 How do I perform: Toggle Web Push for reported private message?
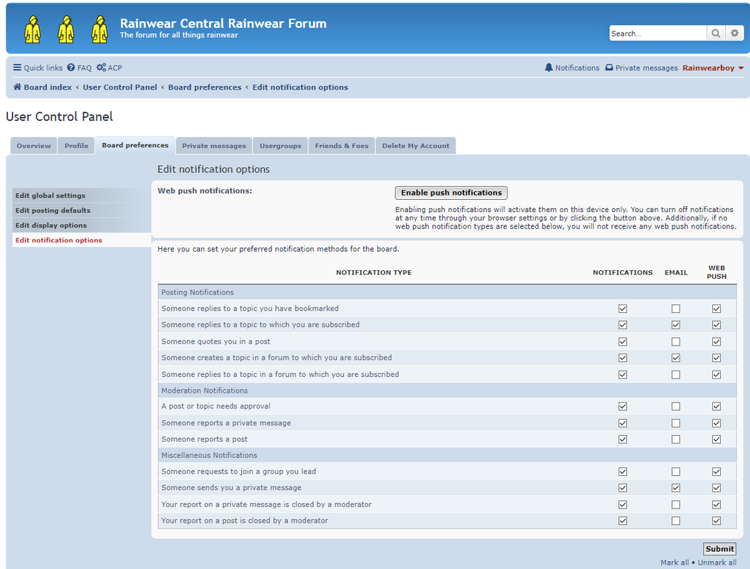click(716, 423)
